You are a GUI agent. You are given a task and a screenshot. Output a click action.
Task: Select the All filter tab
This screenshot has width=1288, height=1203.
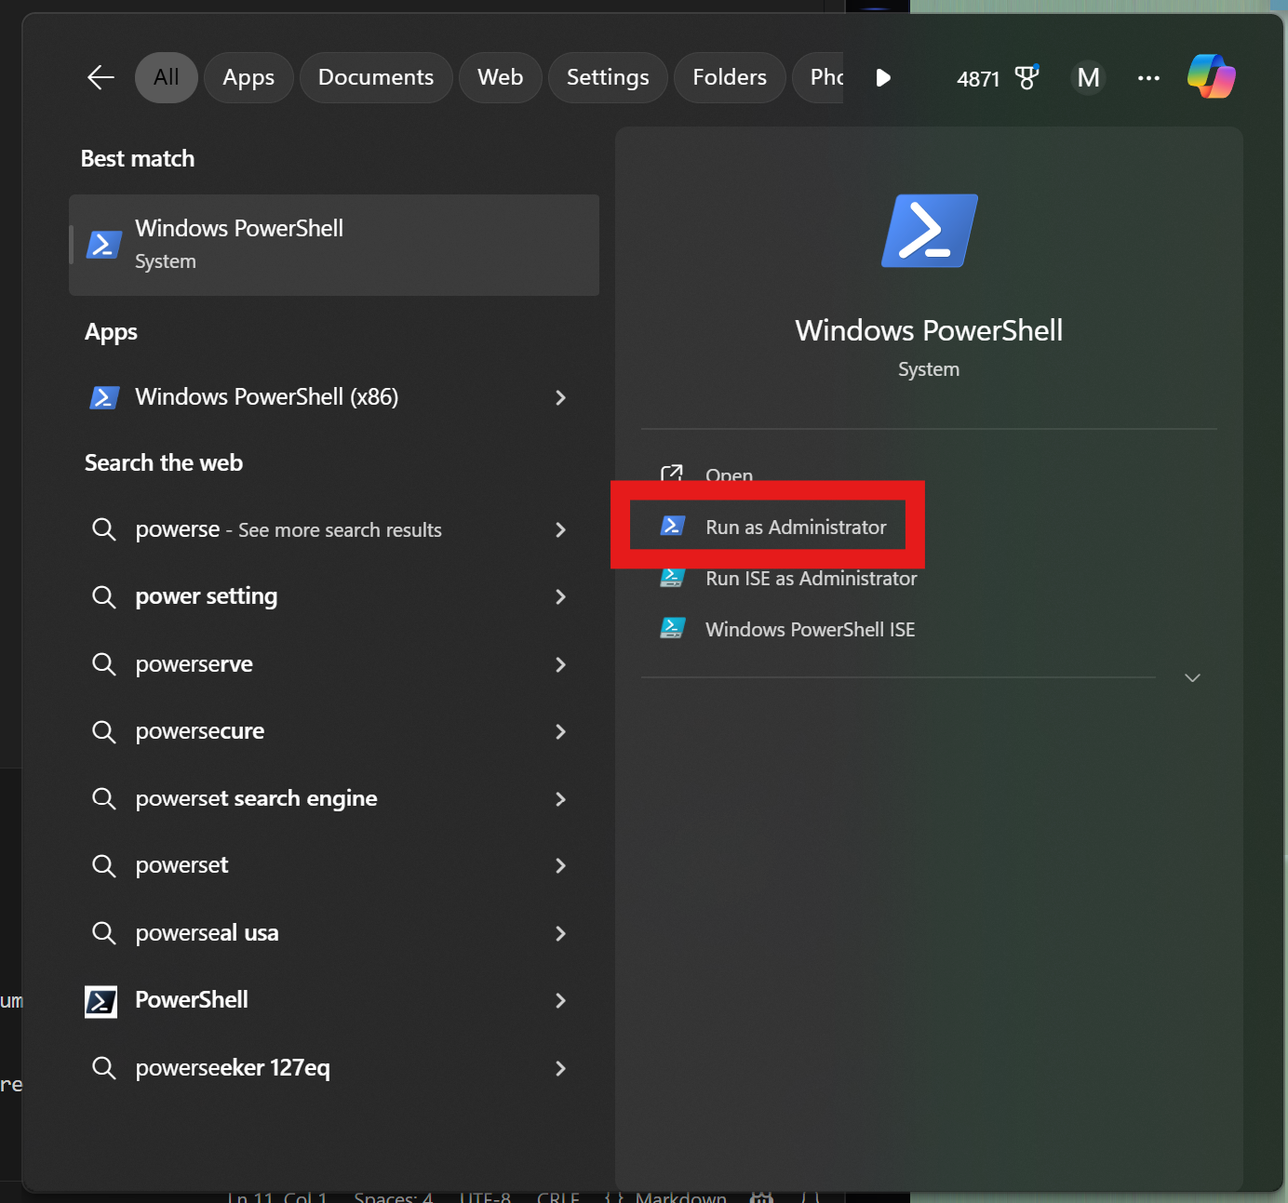pos(167,77)
